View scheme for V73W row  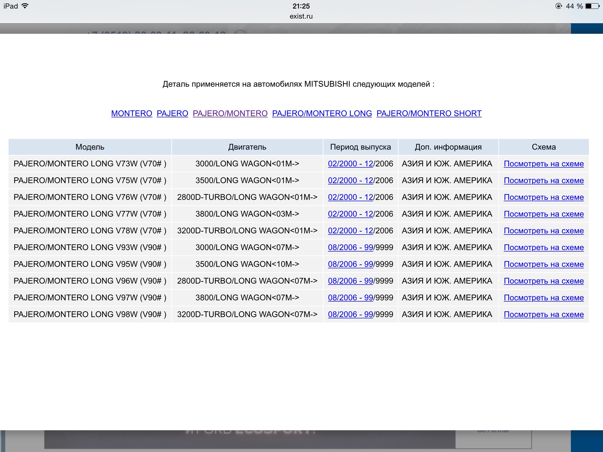pyautogui.click(x=544, y=164)
